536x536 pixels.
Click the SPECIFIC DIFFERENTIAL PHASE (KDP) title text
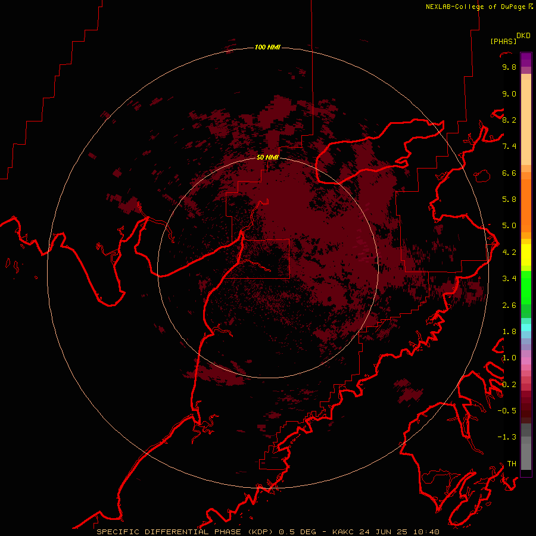[x=185, y=532]
